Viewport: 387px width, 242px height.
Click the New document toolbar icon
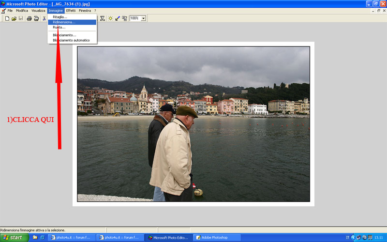[7, 18]
